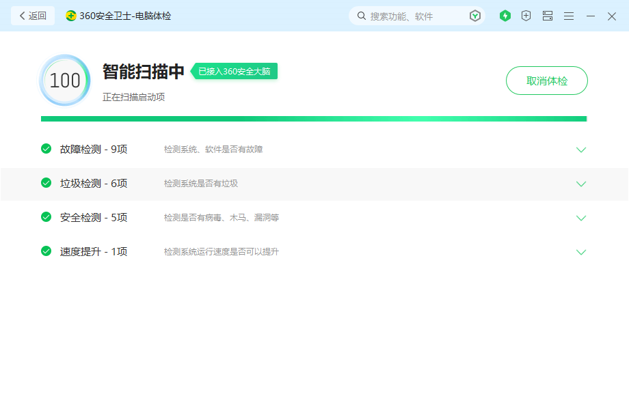Click the stacked panels skin icon
Viewport: 629px width, 396px height.
pos(548,16)
